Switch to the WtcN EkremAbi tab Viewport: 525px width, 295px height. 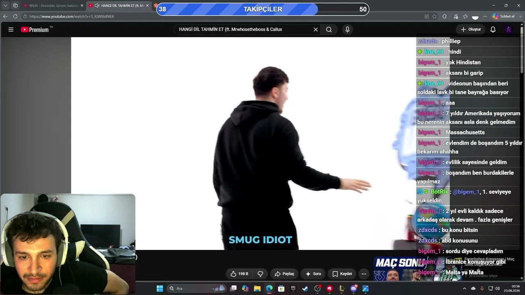[x=53, y=6]
